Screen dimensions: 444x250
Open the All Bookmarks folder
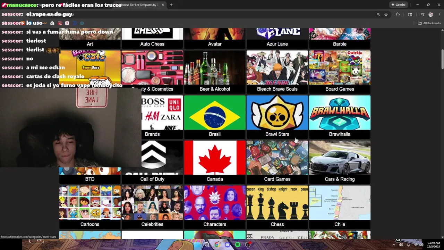click(429, 23)
